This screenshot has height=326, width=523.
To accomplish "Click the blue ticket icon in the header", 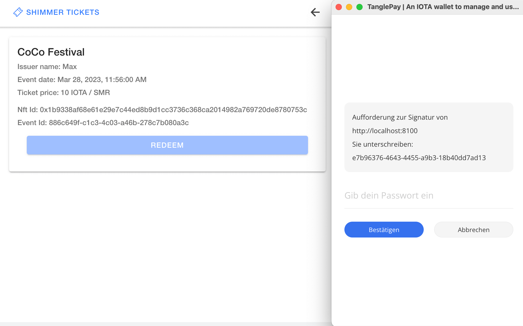I will 18,12.
